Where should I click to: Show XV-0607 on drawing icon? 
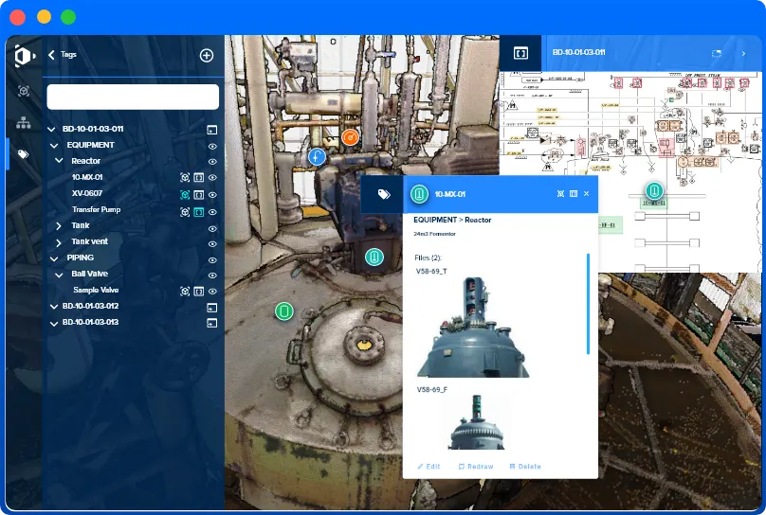point(199,195)
